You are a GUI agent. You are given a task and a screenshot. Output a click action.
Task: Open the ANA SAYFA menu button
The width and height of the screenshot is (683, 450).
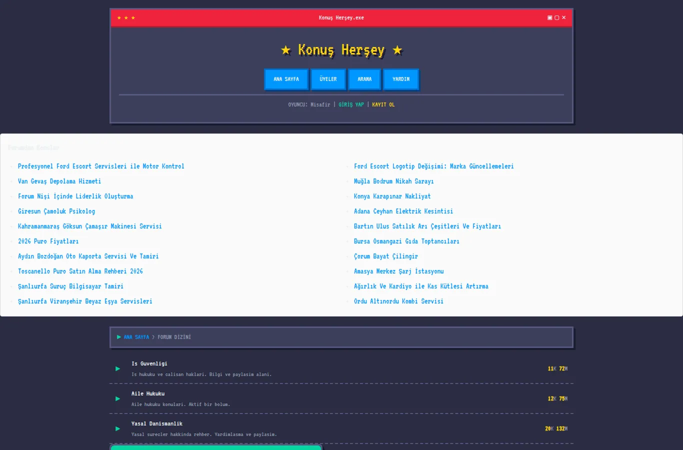click(x=286, y=79)
